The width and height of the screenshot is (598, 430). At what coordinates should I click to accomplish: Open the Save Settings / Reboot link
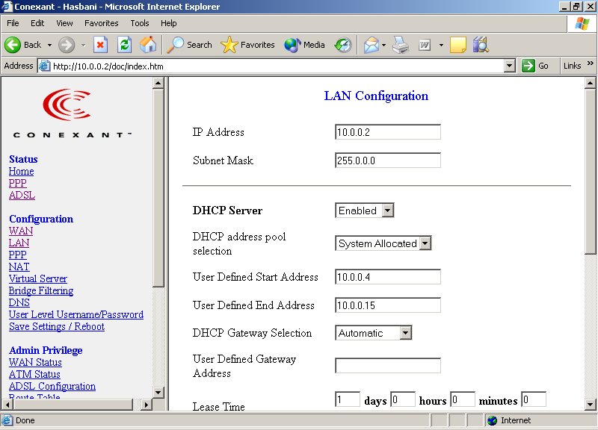click(57, 326)
